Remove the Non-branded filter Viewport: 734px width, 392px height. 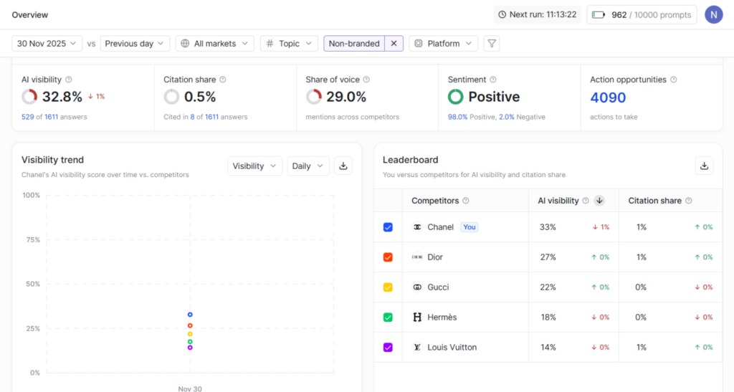394,44
